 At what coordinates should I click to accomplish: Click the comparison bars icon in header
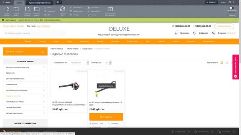[176, 33]
